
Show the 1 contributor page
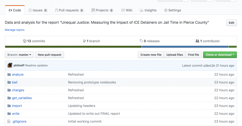point(208,41)
